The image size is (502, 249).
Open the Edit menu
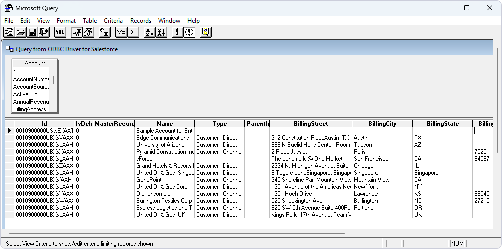25,21
